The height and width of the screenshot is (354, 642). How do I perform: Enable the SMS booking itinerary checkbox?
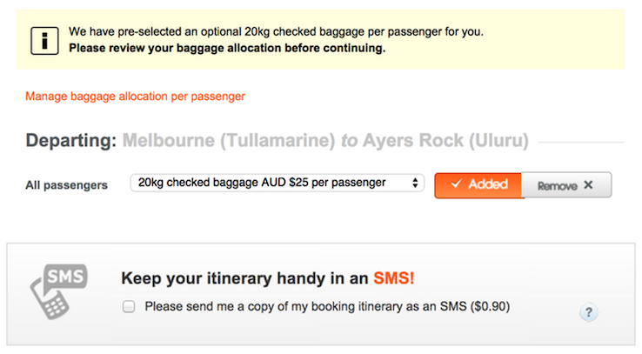[129, 306]
